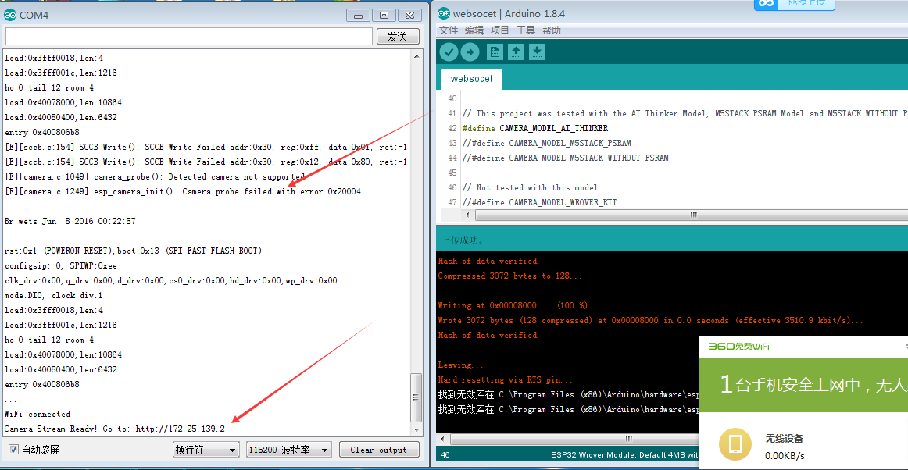Click the wireless device phone icon

[735, 444]
